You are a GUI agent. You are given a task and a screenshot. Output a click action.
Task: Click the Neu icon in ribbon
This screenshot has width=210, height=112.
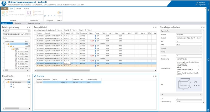click(3, 13)
